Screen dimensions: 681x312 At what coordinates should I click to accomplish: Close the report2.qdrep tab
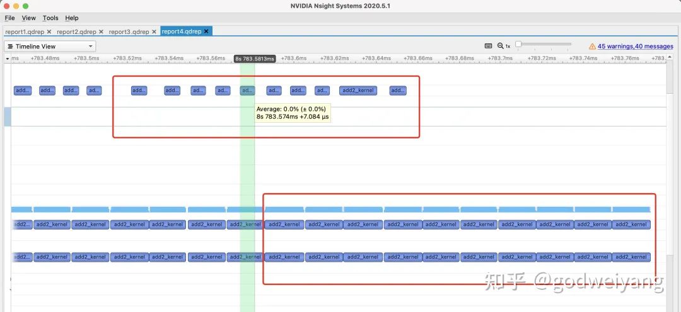tap(101, 31)
